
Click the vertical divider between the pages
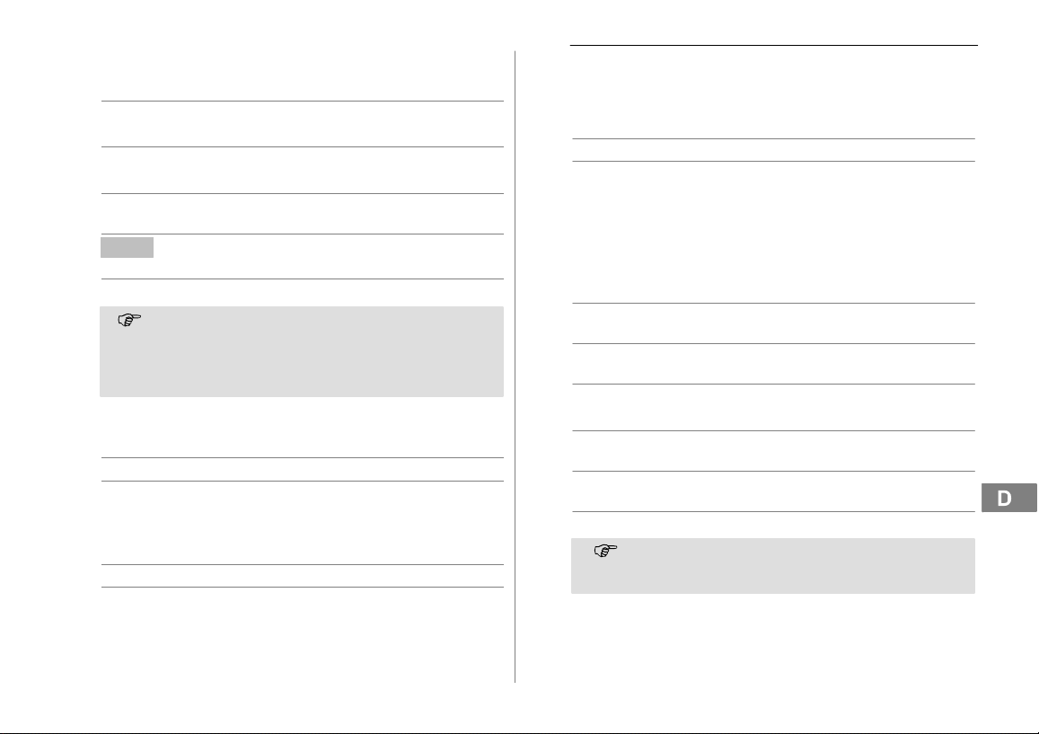pos(515,367)
